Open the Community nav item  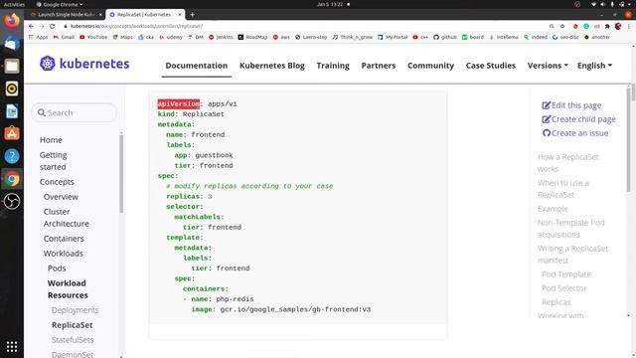tap(430, 66)
